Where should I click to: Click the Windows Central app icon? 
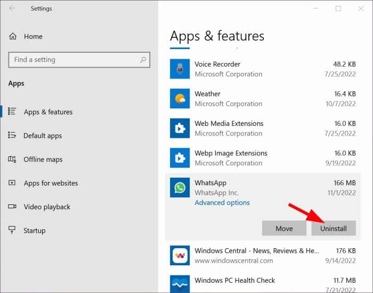(180, 255)
